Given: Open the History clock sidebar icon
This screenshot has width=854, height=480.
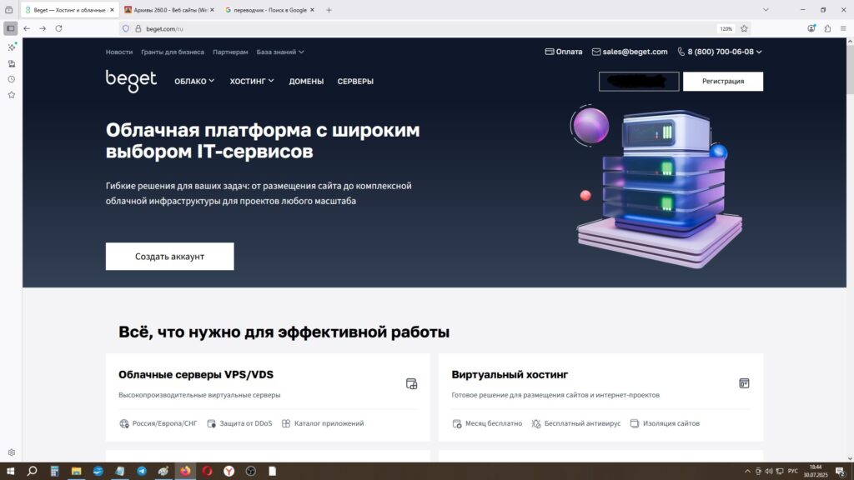Looking at the screenshot, I should [12, 79].
